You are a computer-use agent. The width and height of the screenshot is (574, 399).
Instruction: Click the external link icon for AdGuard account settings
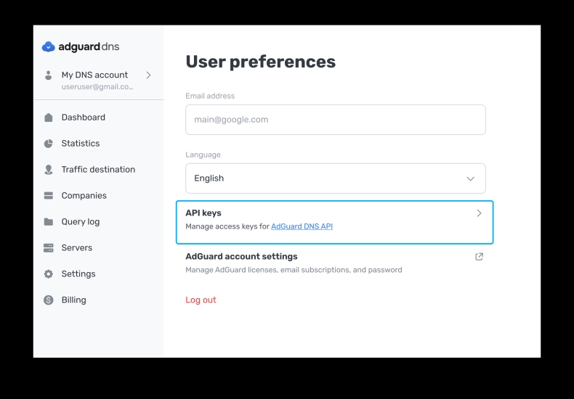coord(479,257)
